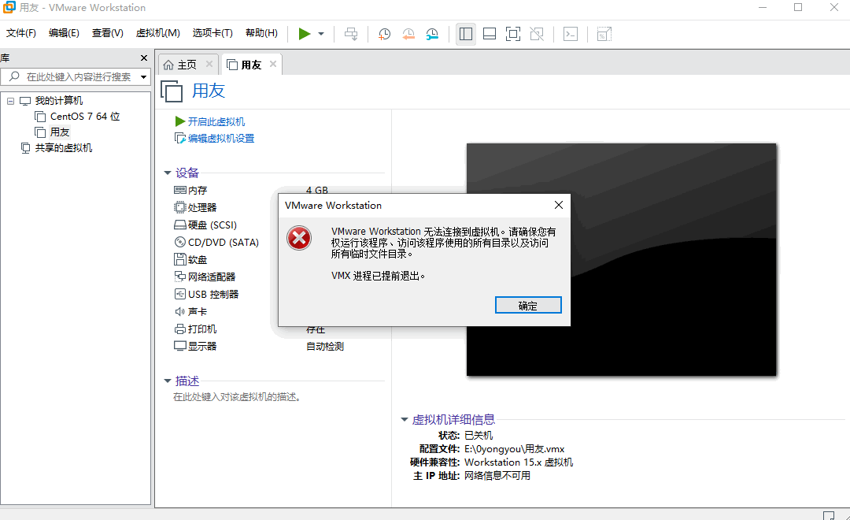
Task: Click the virtual machine screen thumbnail
Action: click(621, 259)
